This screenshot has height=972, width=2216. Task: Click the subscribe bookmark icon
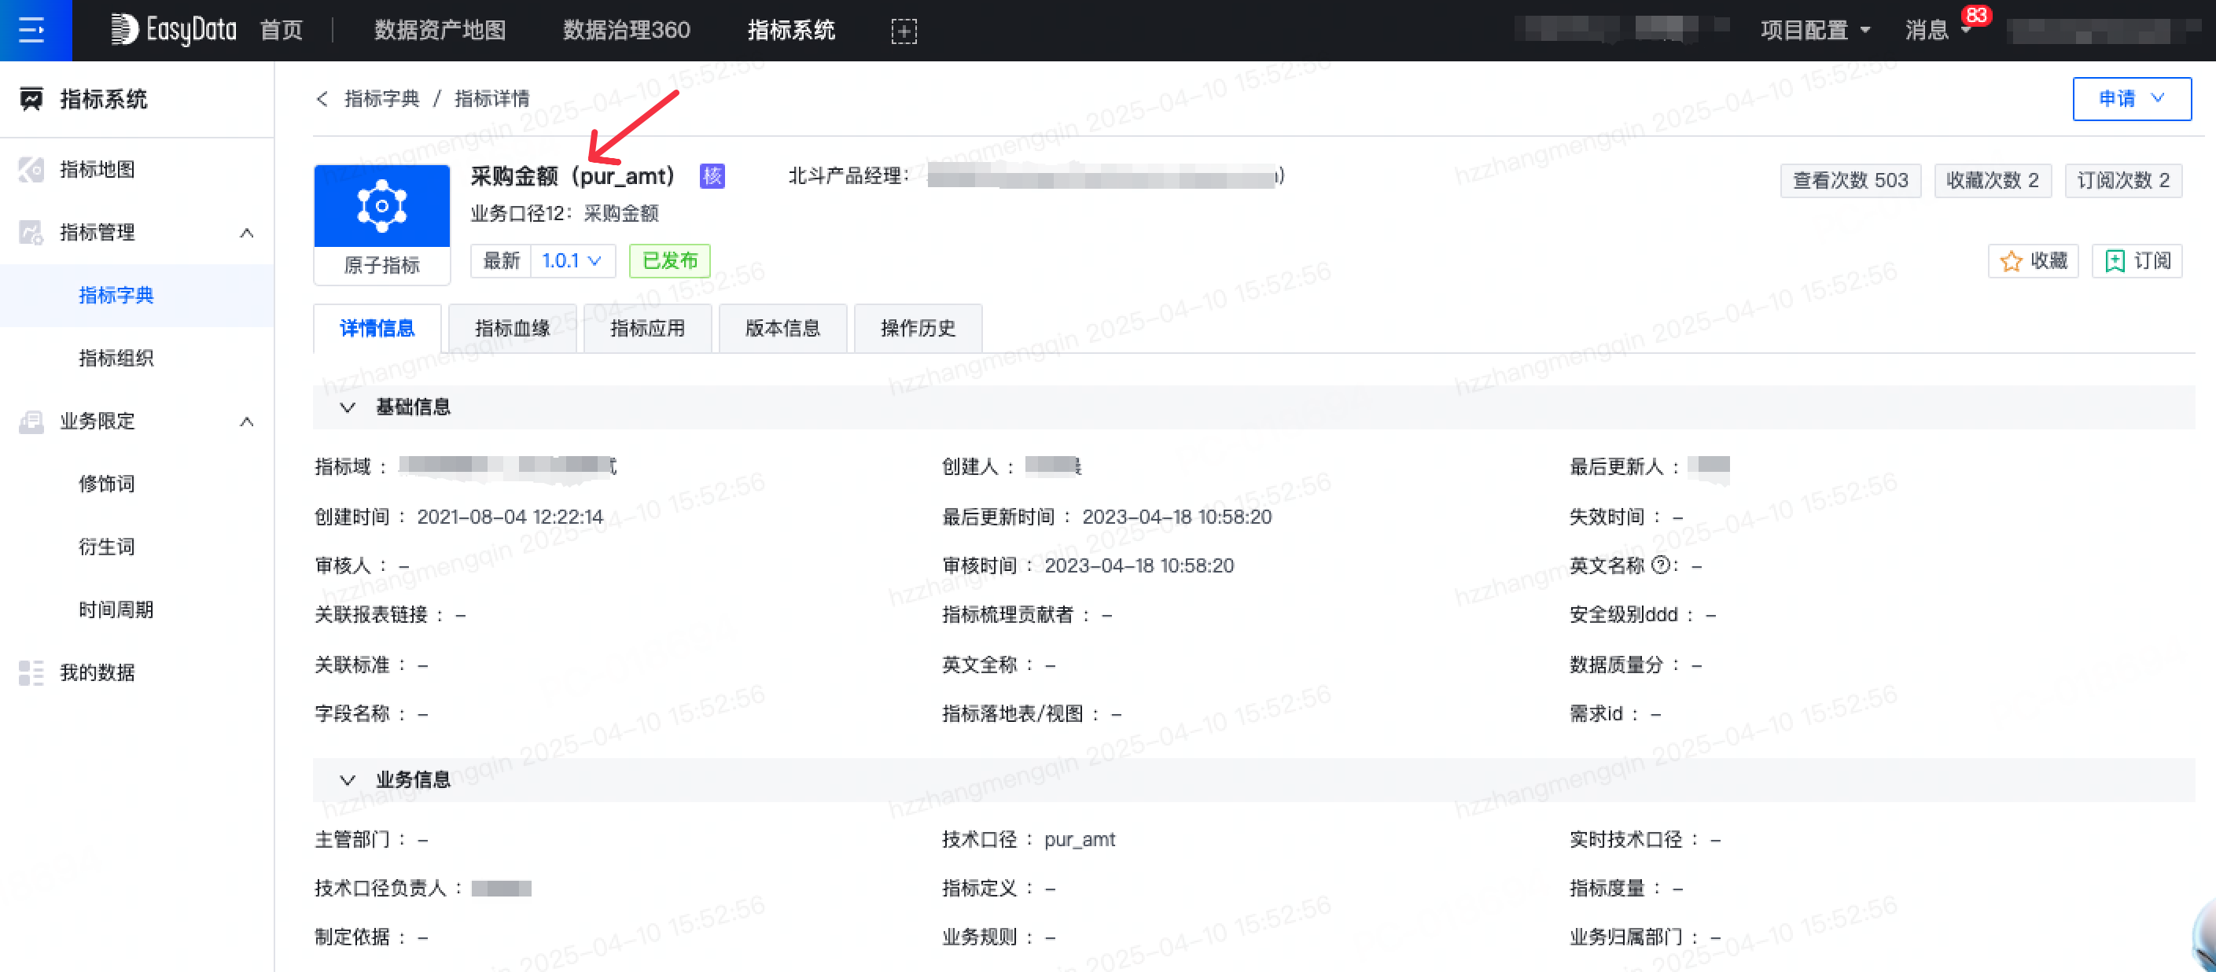pyautogui.click(x=2115, y=262)
